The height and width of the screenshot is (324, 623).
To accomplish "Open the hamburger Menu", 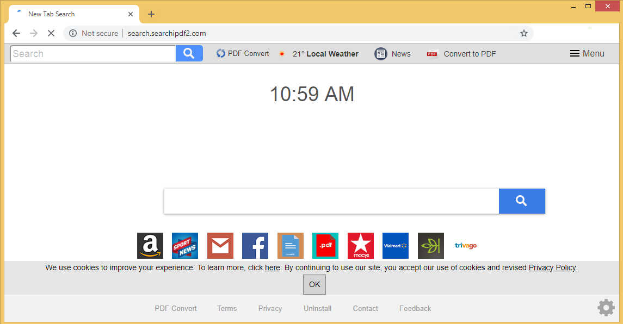I will pyautogui.click(x=587, y=54).
